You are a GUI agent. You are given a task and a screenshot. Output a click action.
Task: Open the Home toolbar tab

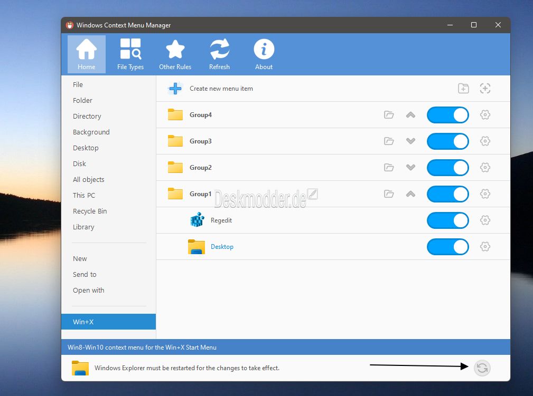[x=86, y=54]
